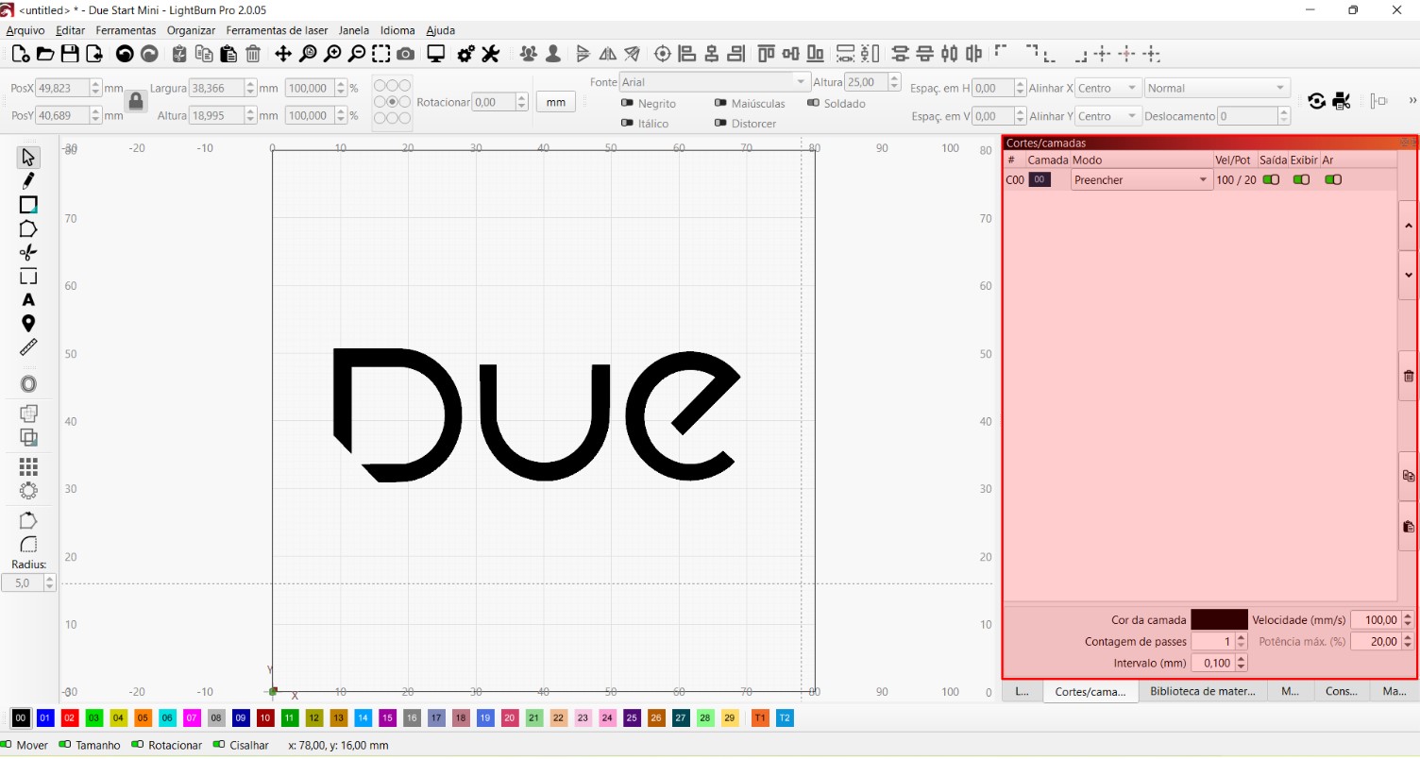Viewport: 1420px width, 759px height.
Task: Move layer down with the down chevron
Action: pyautogui.click(x=1410, y=275)
